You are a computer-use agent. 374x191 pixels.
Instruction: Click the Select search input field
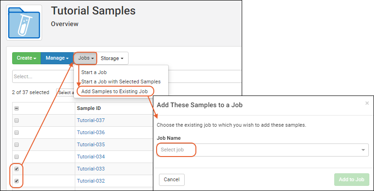point(42,76)
